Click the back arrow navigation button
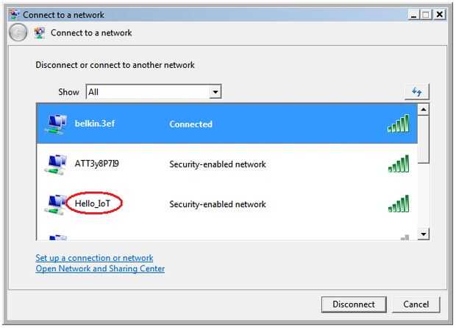456x328 pixels. [x=18, y=33]
